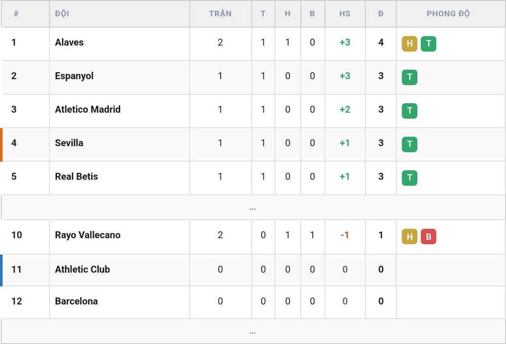Click Sevilla's +1 goal difference value
Viewport: 506px width, 344px height.
click(x=345, y=143)
